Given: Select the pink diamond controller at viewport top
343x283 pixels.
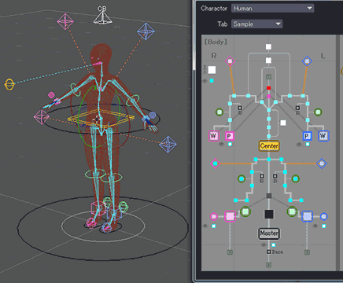Looking at the screenshot, I should 65,21.
